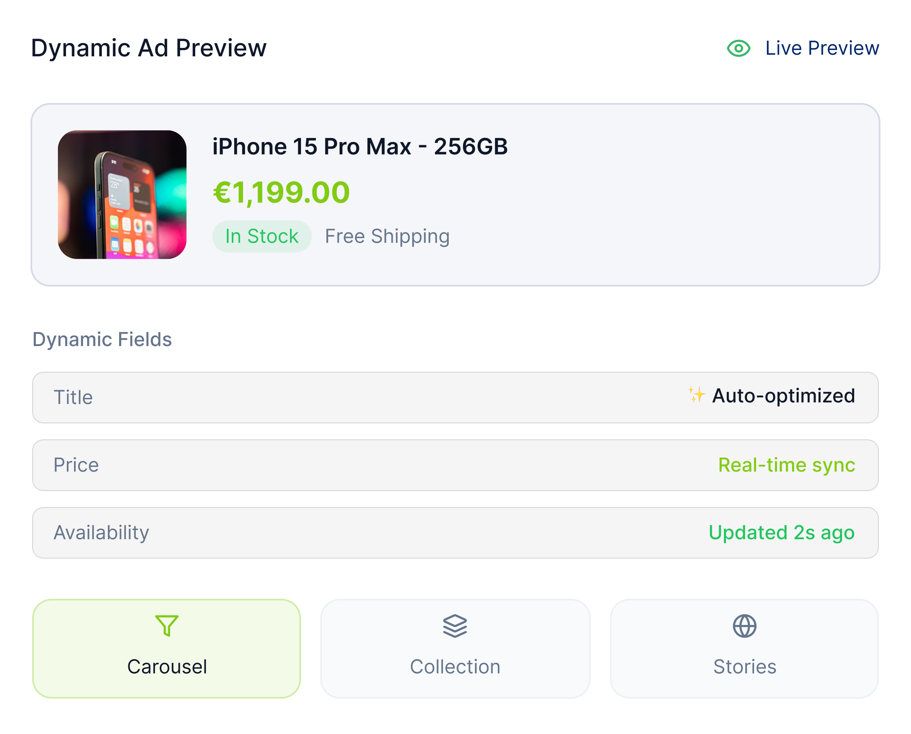Click the Live Preview link

(822, 48)
